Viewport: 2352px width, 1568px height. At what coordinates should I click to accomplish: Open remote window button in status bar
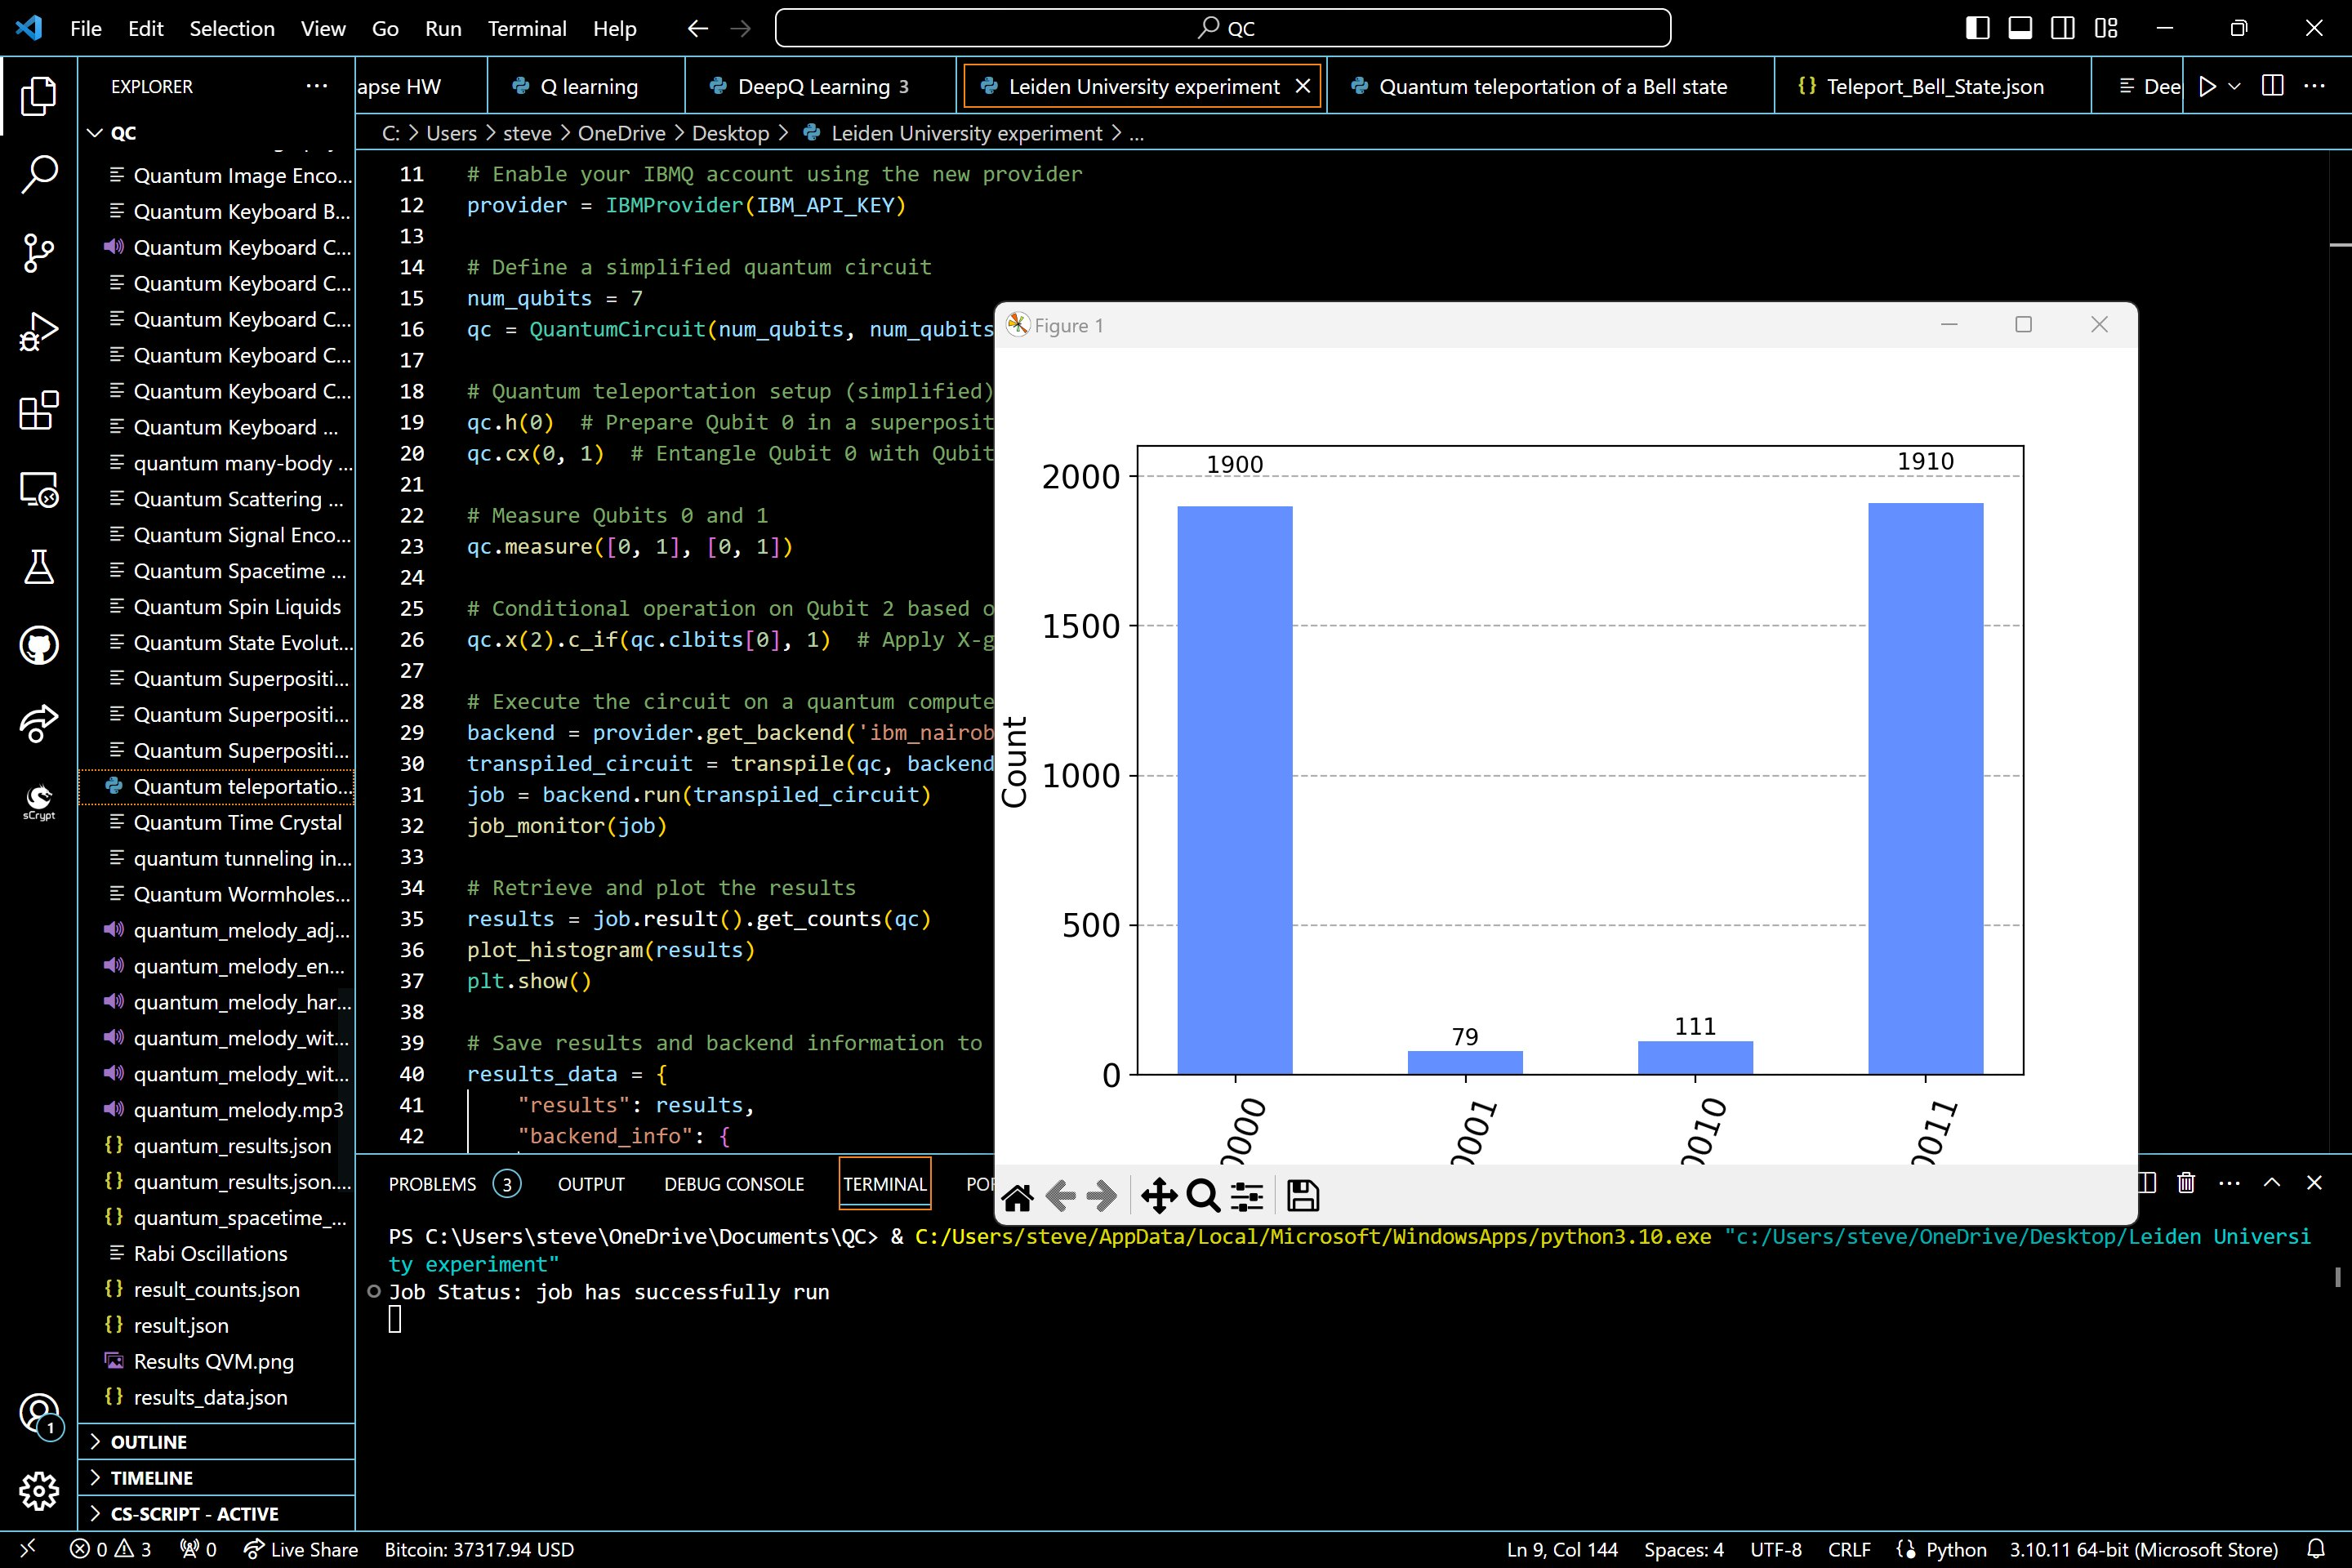(x=27, y=1549)
